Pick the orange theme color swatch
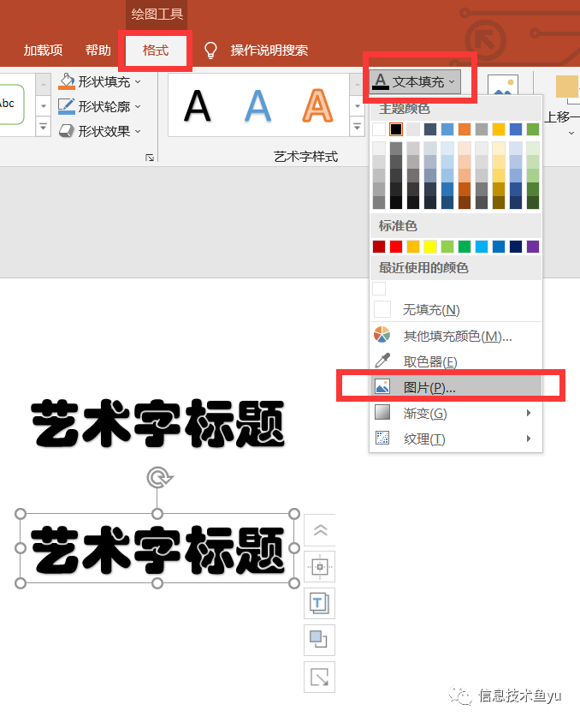Image resolution: width=580 pixels, height=722 pixels. pos(465,129)
